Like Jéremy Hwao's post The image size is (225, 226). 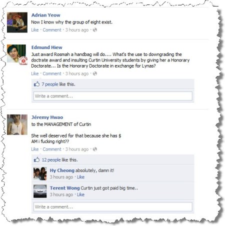coord(35,149)
